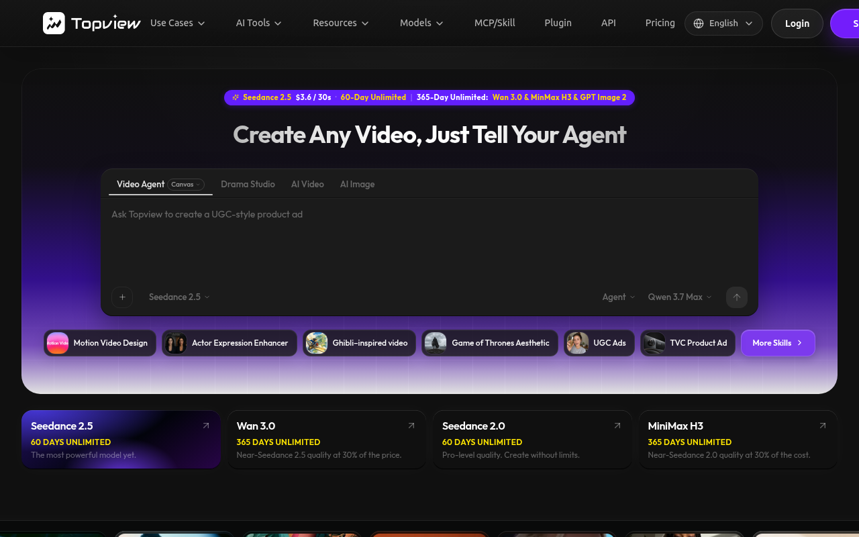Open the Plugin page
Screen dimensions: 859x537
558,23
